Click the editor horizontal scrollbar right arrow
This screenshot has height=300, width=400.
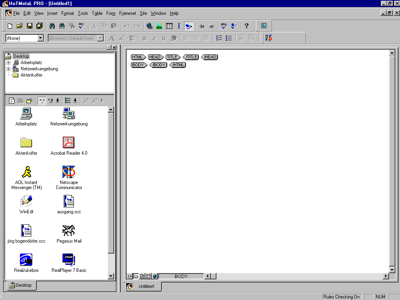[386, 276]
